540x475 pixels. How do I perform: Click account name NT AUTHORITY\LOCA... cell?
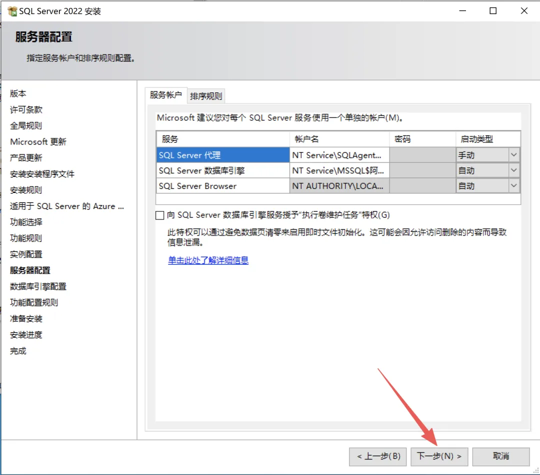pos(339,186)
